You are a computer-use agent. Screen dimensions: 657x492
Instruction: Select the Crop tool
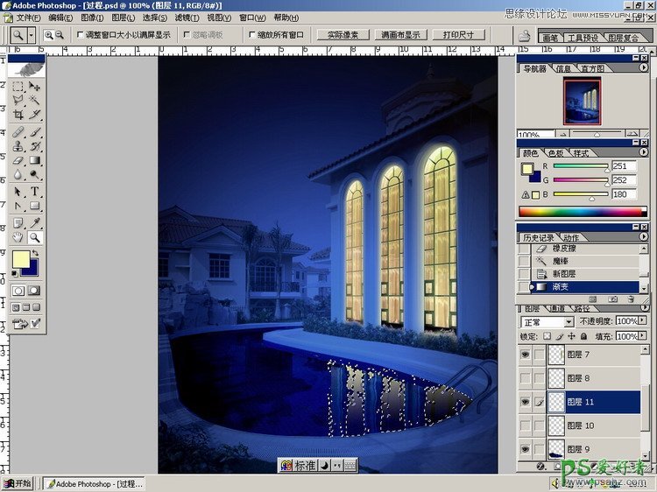[18, 115]
